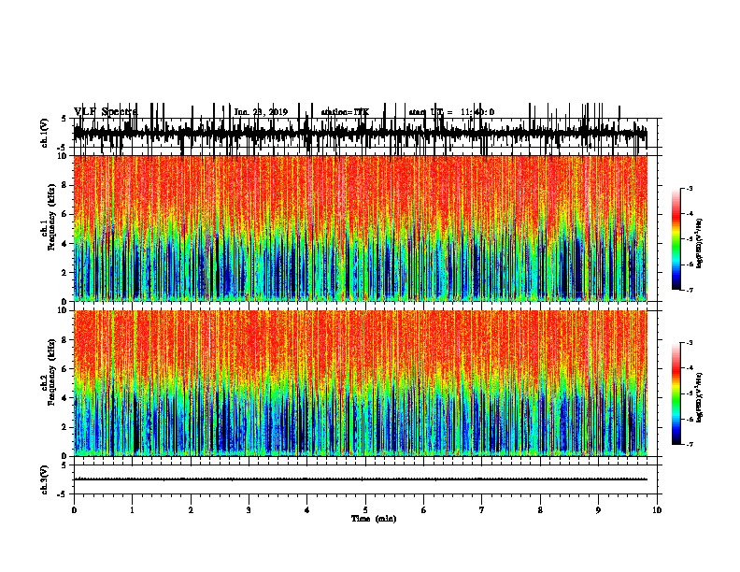Click the time axis tick label "5"
This screenshot has width=740, height=572.
(365, 510)
